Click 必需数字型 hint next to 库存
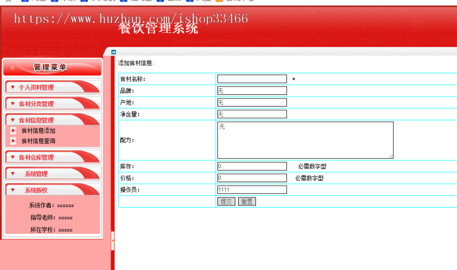The image size is (457, 270). (312, 166)
